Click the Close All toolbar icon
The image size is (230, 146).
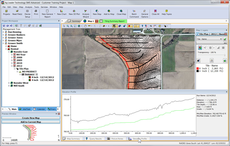point(155,11)
